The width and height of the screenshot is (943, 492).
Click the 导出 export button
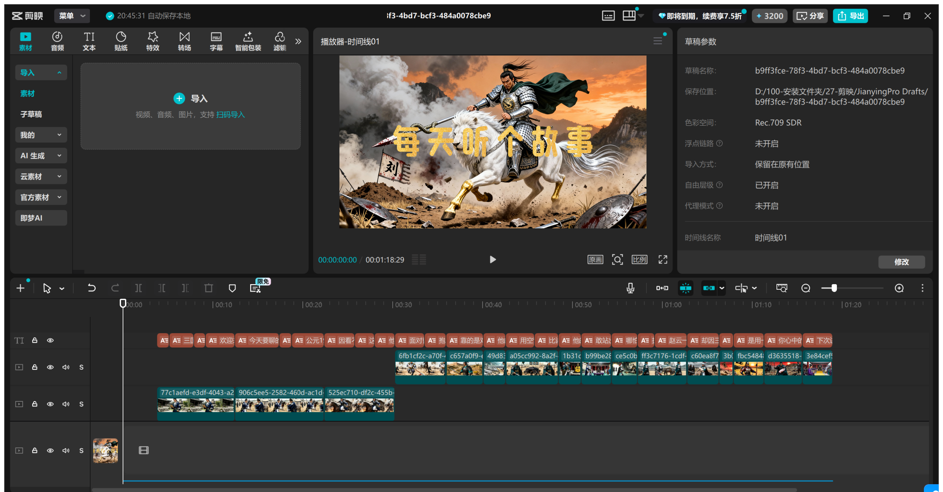click(x=850, y=16)
